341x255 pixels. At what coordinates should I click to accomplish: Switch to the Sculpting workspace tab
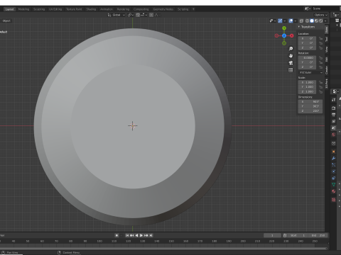point(39,9)
